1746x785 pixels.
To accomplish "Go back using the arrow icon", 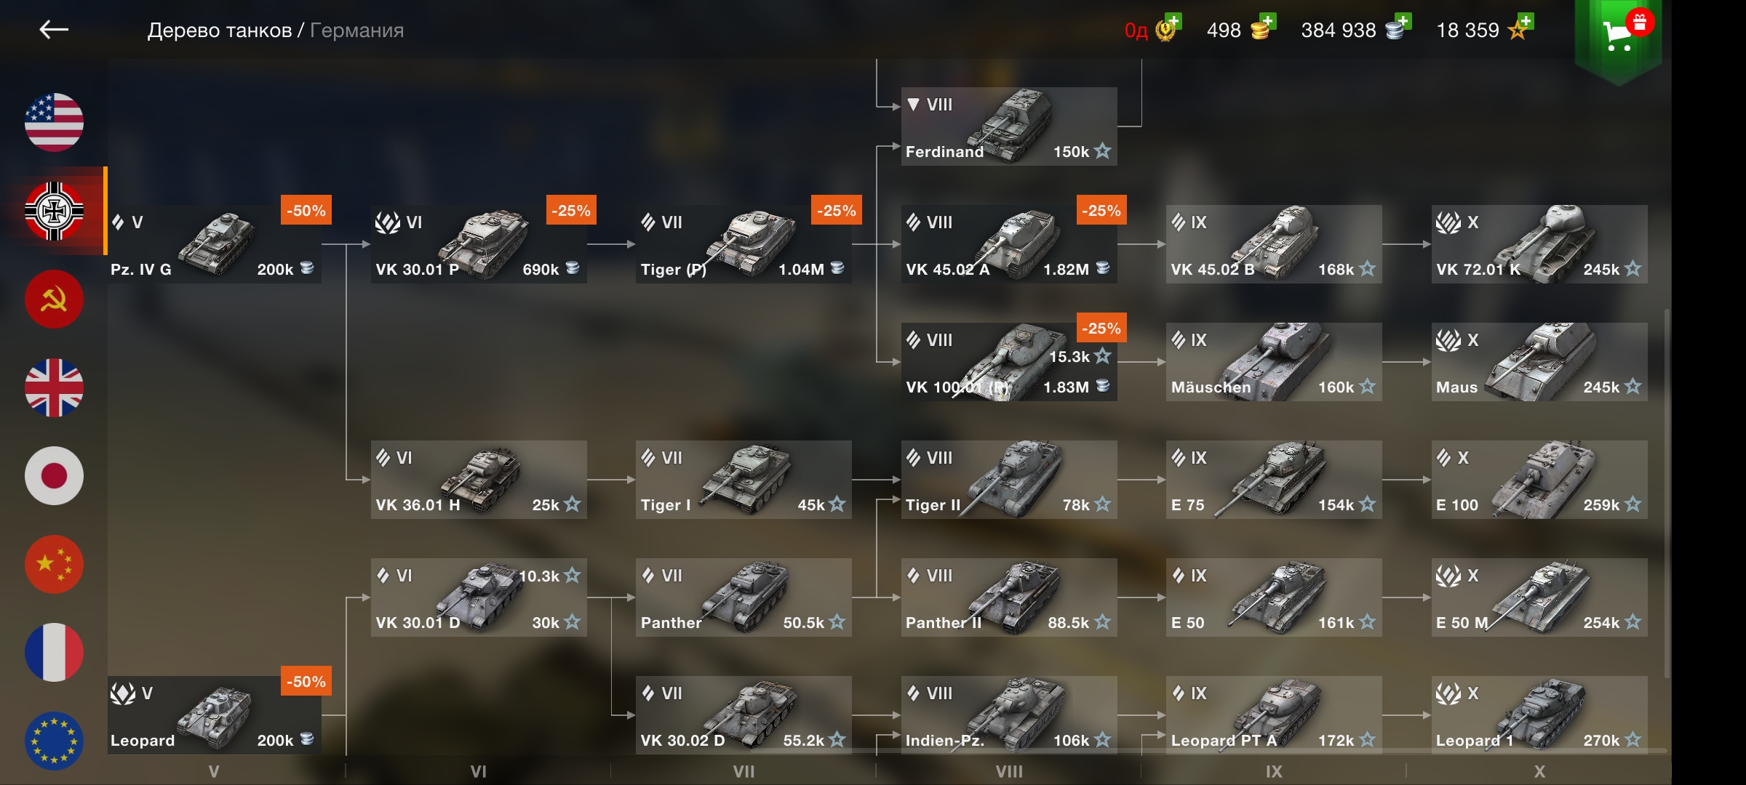I will (x=54, y=29).
